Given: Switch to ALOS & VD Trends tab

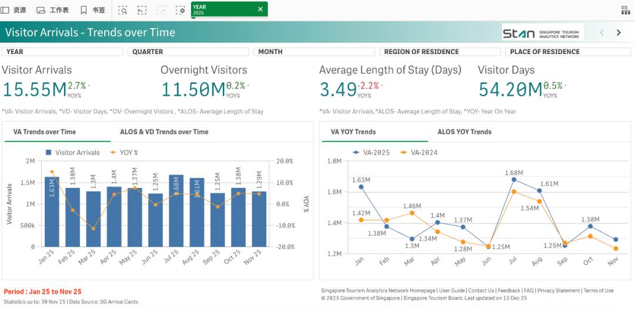Looking at the screenshot, I should 164,132.
